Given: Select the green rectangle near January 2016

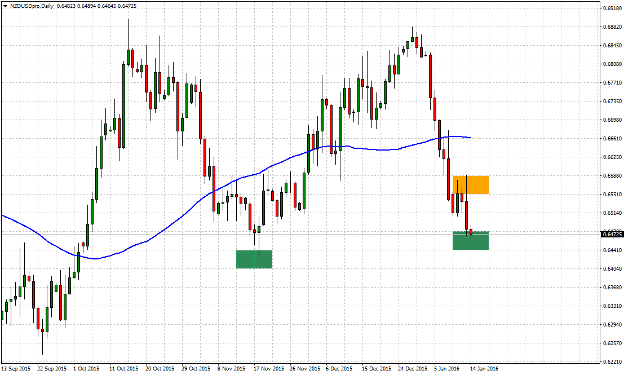Looking at the screenshot, I should coord(471,240).
